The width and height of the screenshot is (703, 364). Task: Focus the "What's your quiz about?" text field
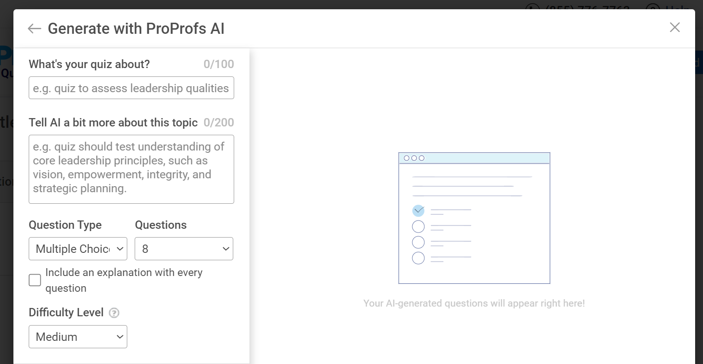click(131, 88)
